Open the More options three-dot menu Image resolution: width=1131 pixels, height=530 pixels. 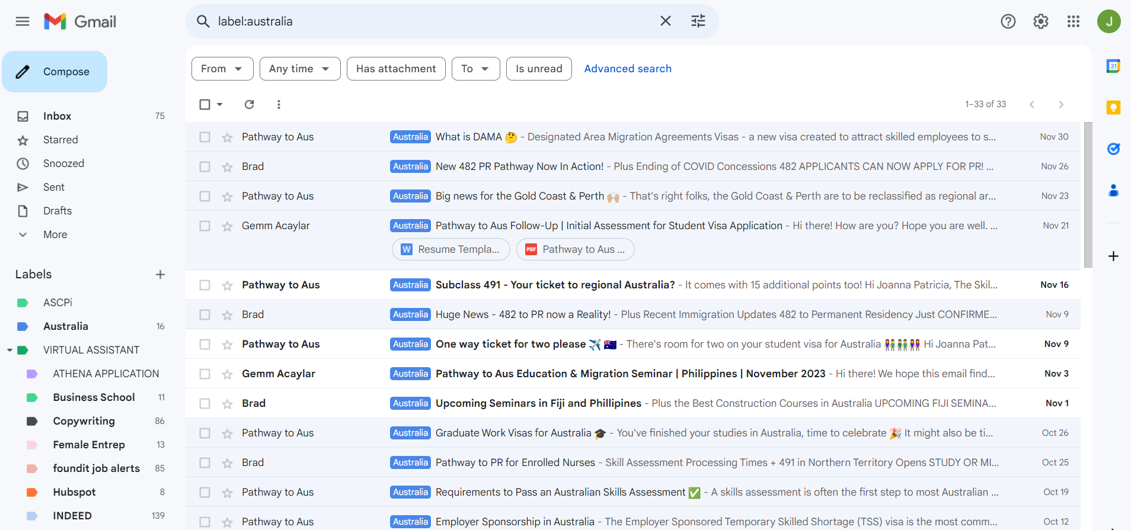click(x=279, y=104)
